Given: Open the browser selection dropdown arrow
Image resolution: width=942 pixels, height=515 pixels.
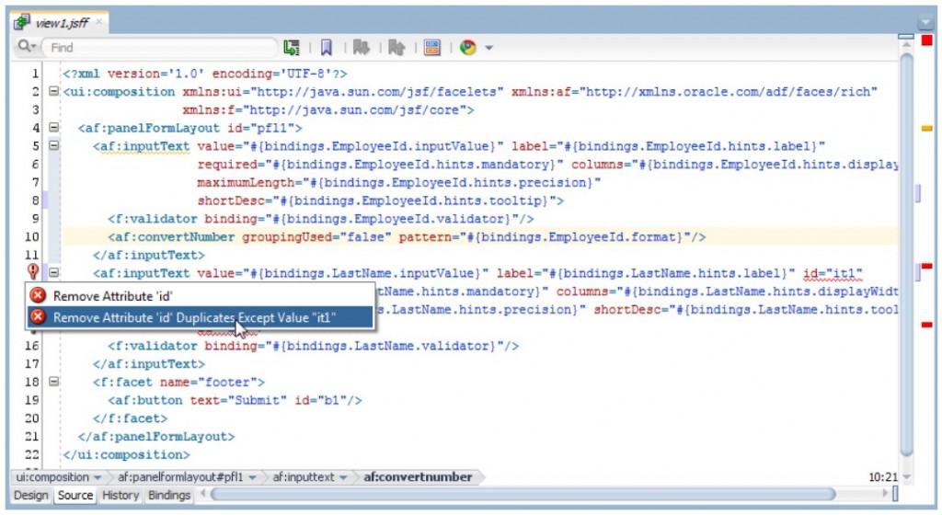Looking at the screenshot, I should (x=489, y=48).
